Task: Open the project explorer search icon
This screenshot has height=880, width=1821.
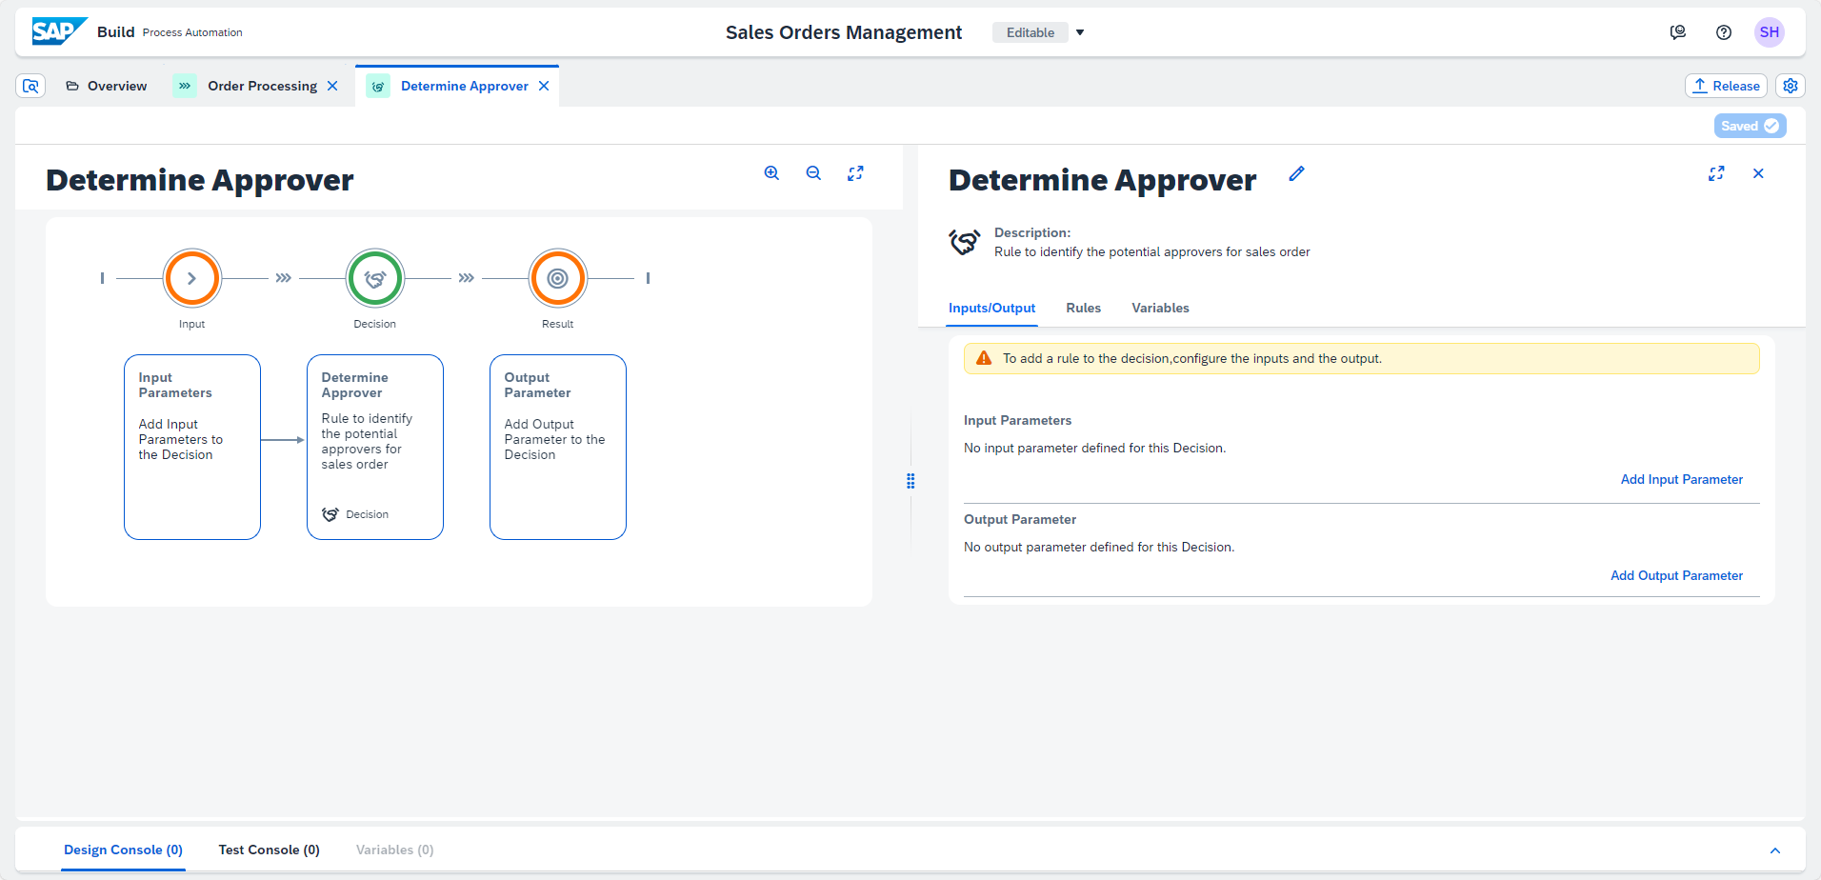Action: click(x=30, y=86)
